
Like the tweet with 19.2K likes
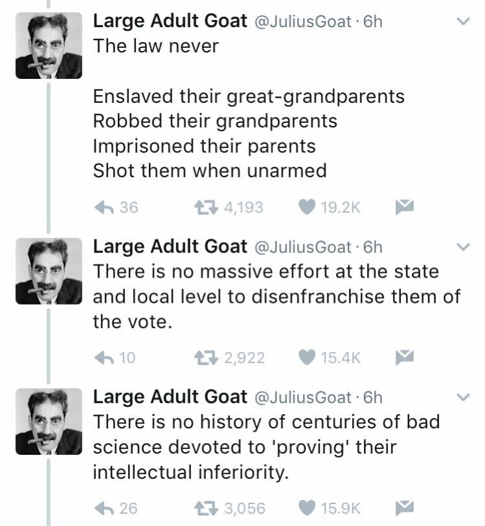pyautogui.click(x=306, y=207)
